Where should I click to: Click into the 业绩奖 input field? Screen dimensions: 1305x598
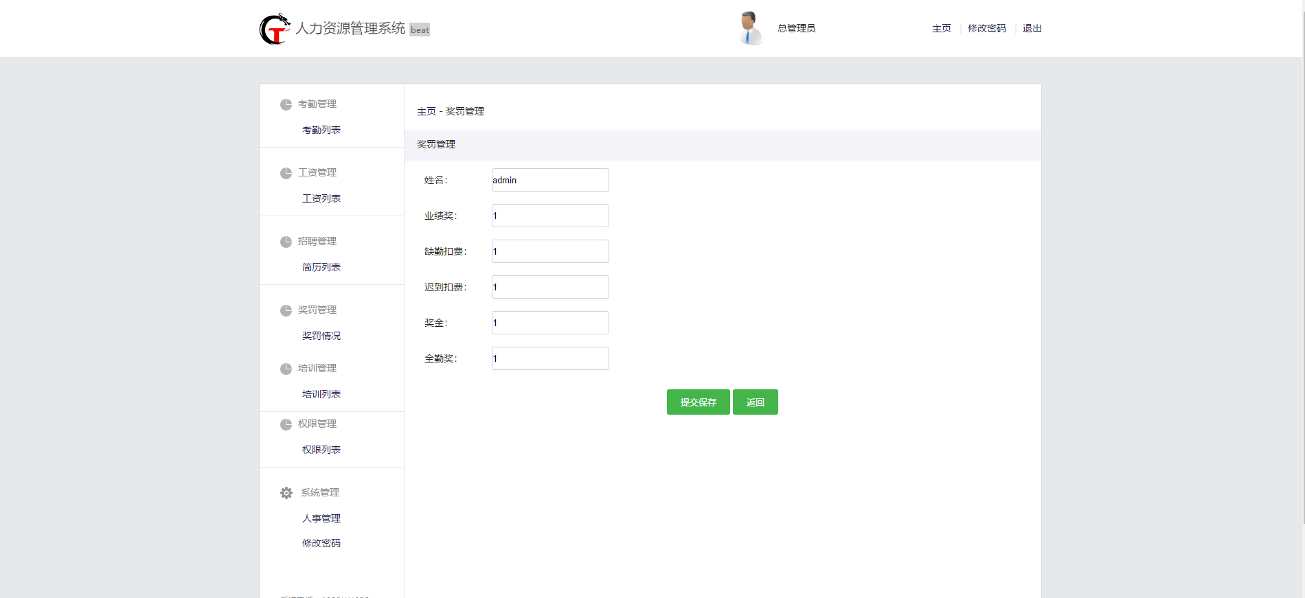tap(550, 216)
